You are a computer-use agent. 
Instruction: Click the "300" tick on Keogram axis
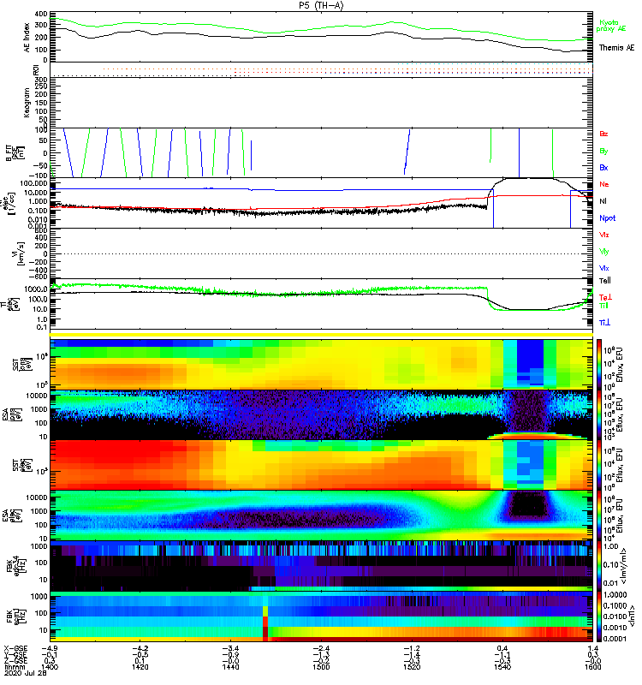41,80
